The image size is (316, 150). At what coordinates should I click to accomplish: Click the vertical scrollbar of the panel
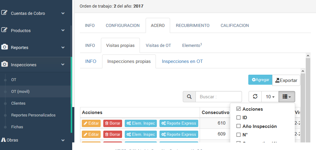click(308, 97)
